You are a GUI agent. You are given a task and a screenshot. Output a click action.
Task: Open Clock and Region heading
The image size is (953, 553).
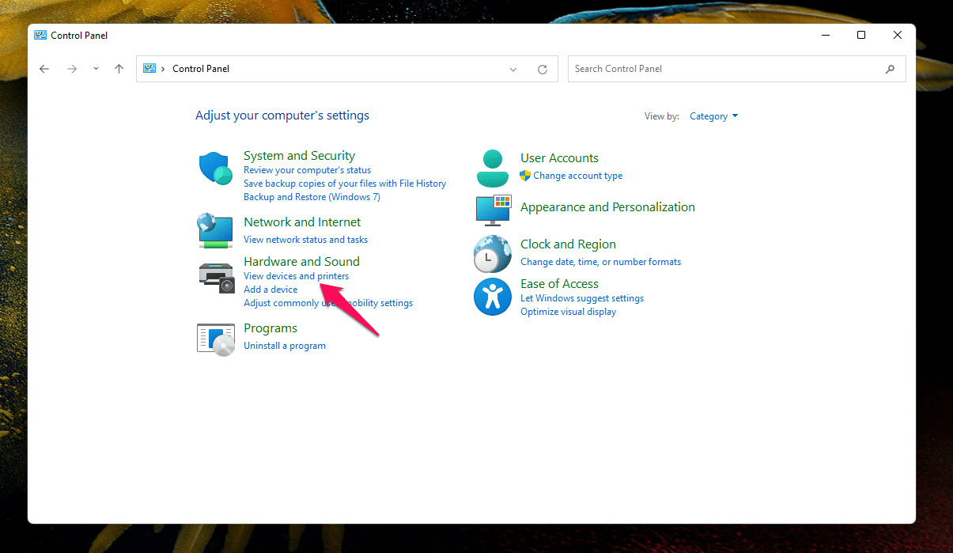click(x=568, y=244)
